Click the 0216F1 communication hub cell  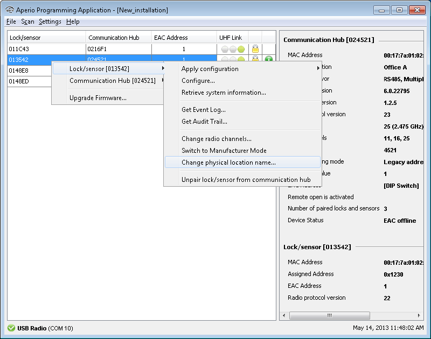119,49
